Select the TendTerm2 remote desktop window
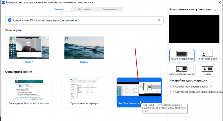 coord(139,92)
